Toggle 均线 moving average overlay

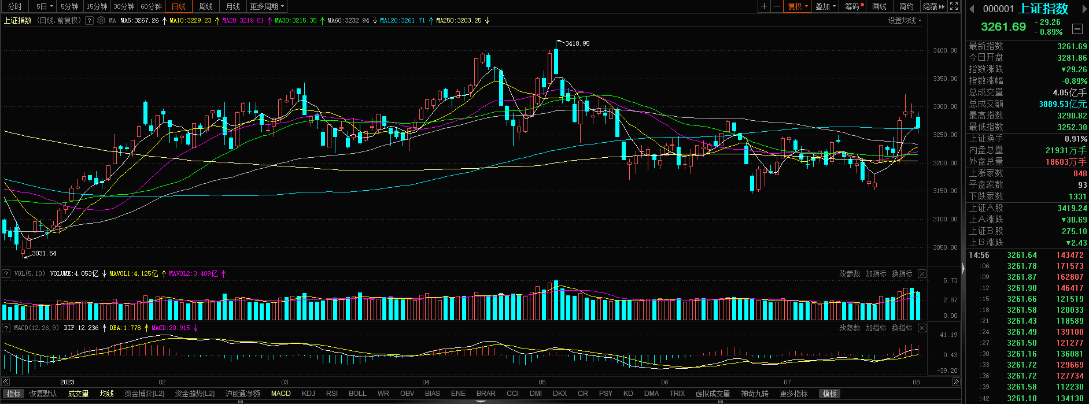107,394
